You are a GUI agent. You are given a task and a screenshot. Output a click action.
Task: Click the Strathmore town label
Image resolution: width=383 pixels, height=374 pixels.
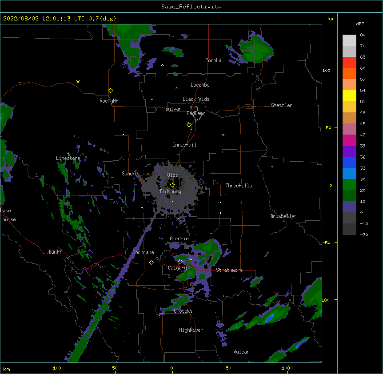point(229,270)
